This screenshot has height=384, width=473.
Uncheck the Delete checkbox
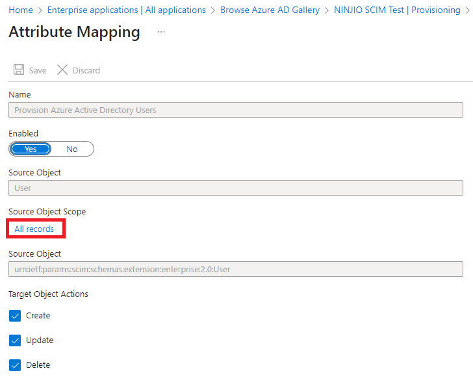(x=15, y=365)
